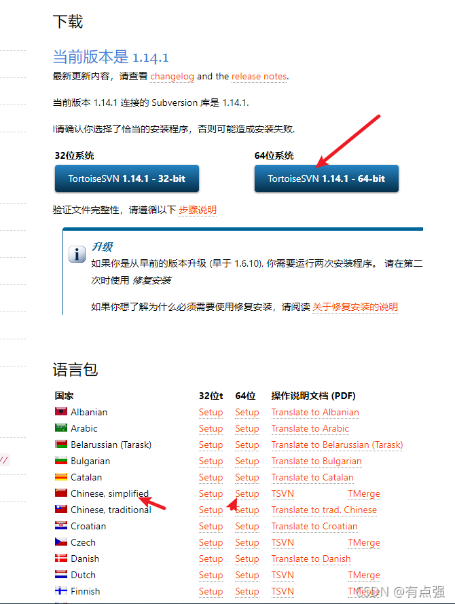Click the Bulgarian flag icon
This screenshot has width=455, height=604.
[61, 461]
